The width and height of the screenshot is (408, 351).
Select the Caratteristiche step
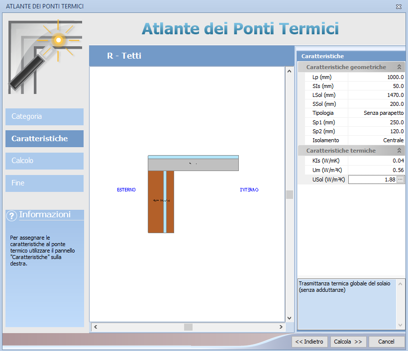coord(44,139)
